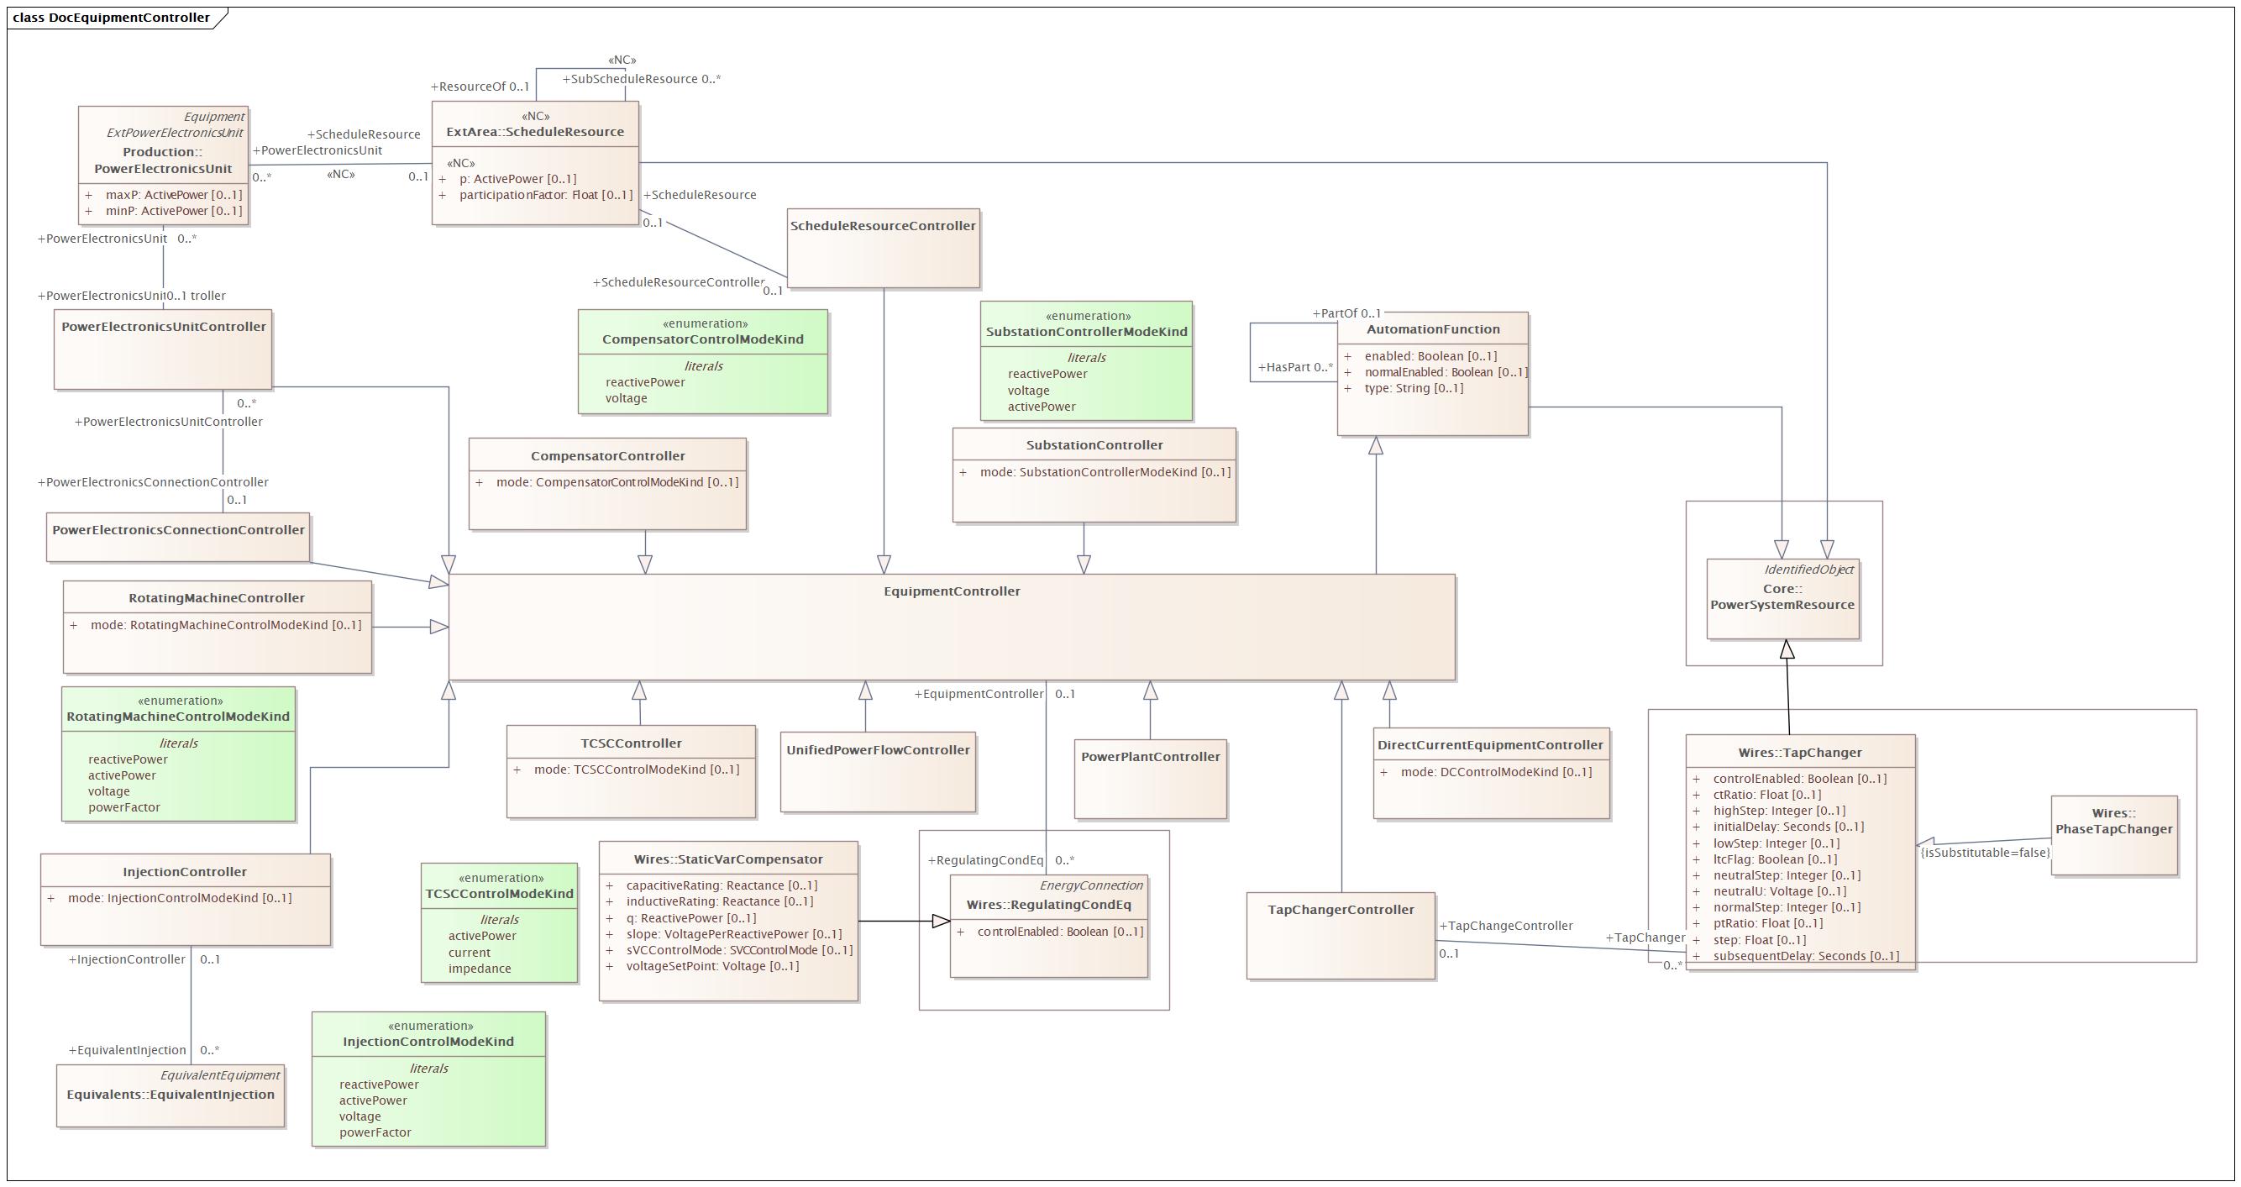Select the mode attribute in SubstationController
The image size is (2241, 1187).
pos(1091,473)
